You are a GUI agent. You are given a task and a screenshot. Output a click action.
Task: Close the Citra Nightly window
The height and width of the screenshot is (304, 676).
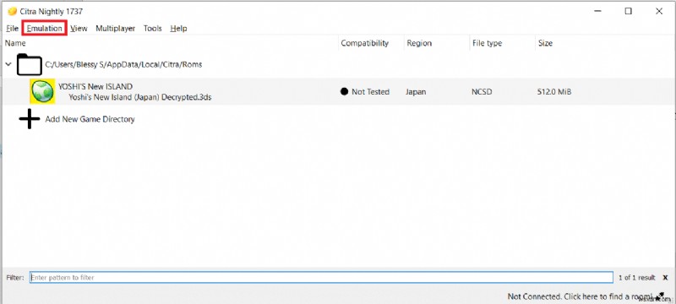click(659, 11)
